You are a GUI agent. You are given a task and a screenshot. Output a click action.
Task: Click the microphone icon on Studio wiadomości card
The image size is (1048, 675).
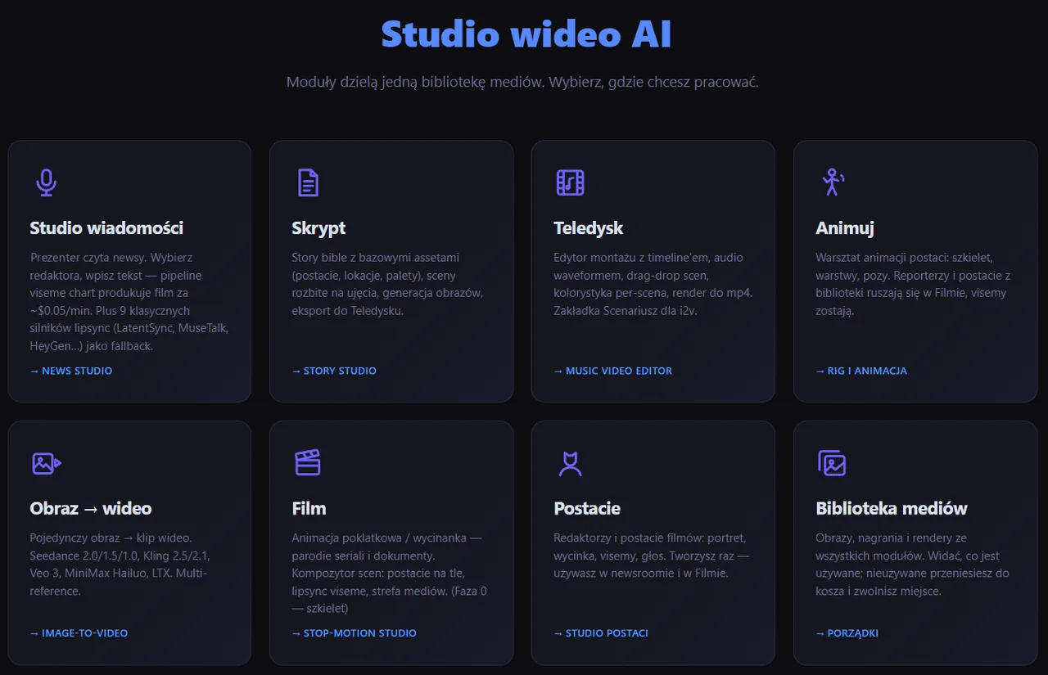click(46, 182)
